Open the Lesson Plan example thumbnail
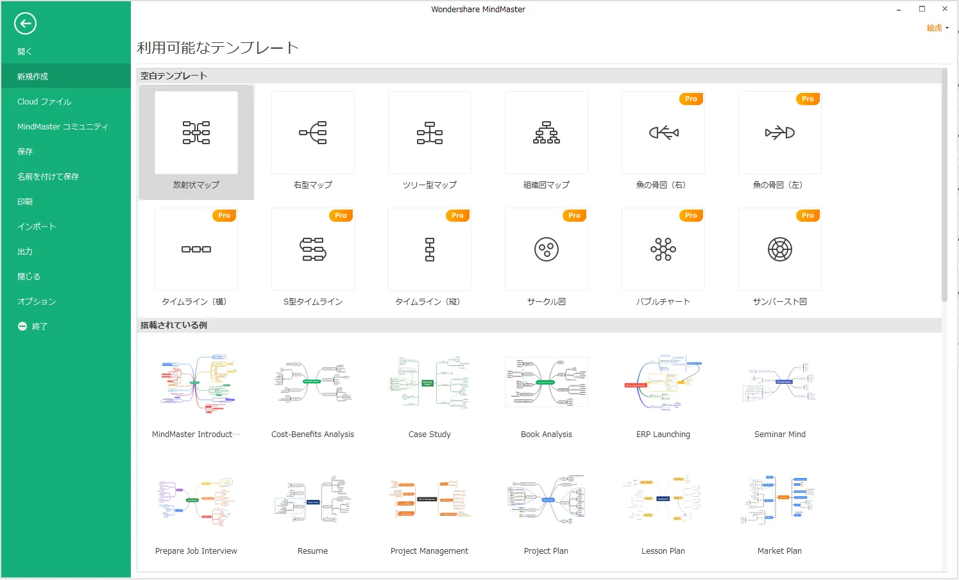Screen dimensions: 959x580 point(663,500)
